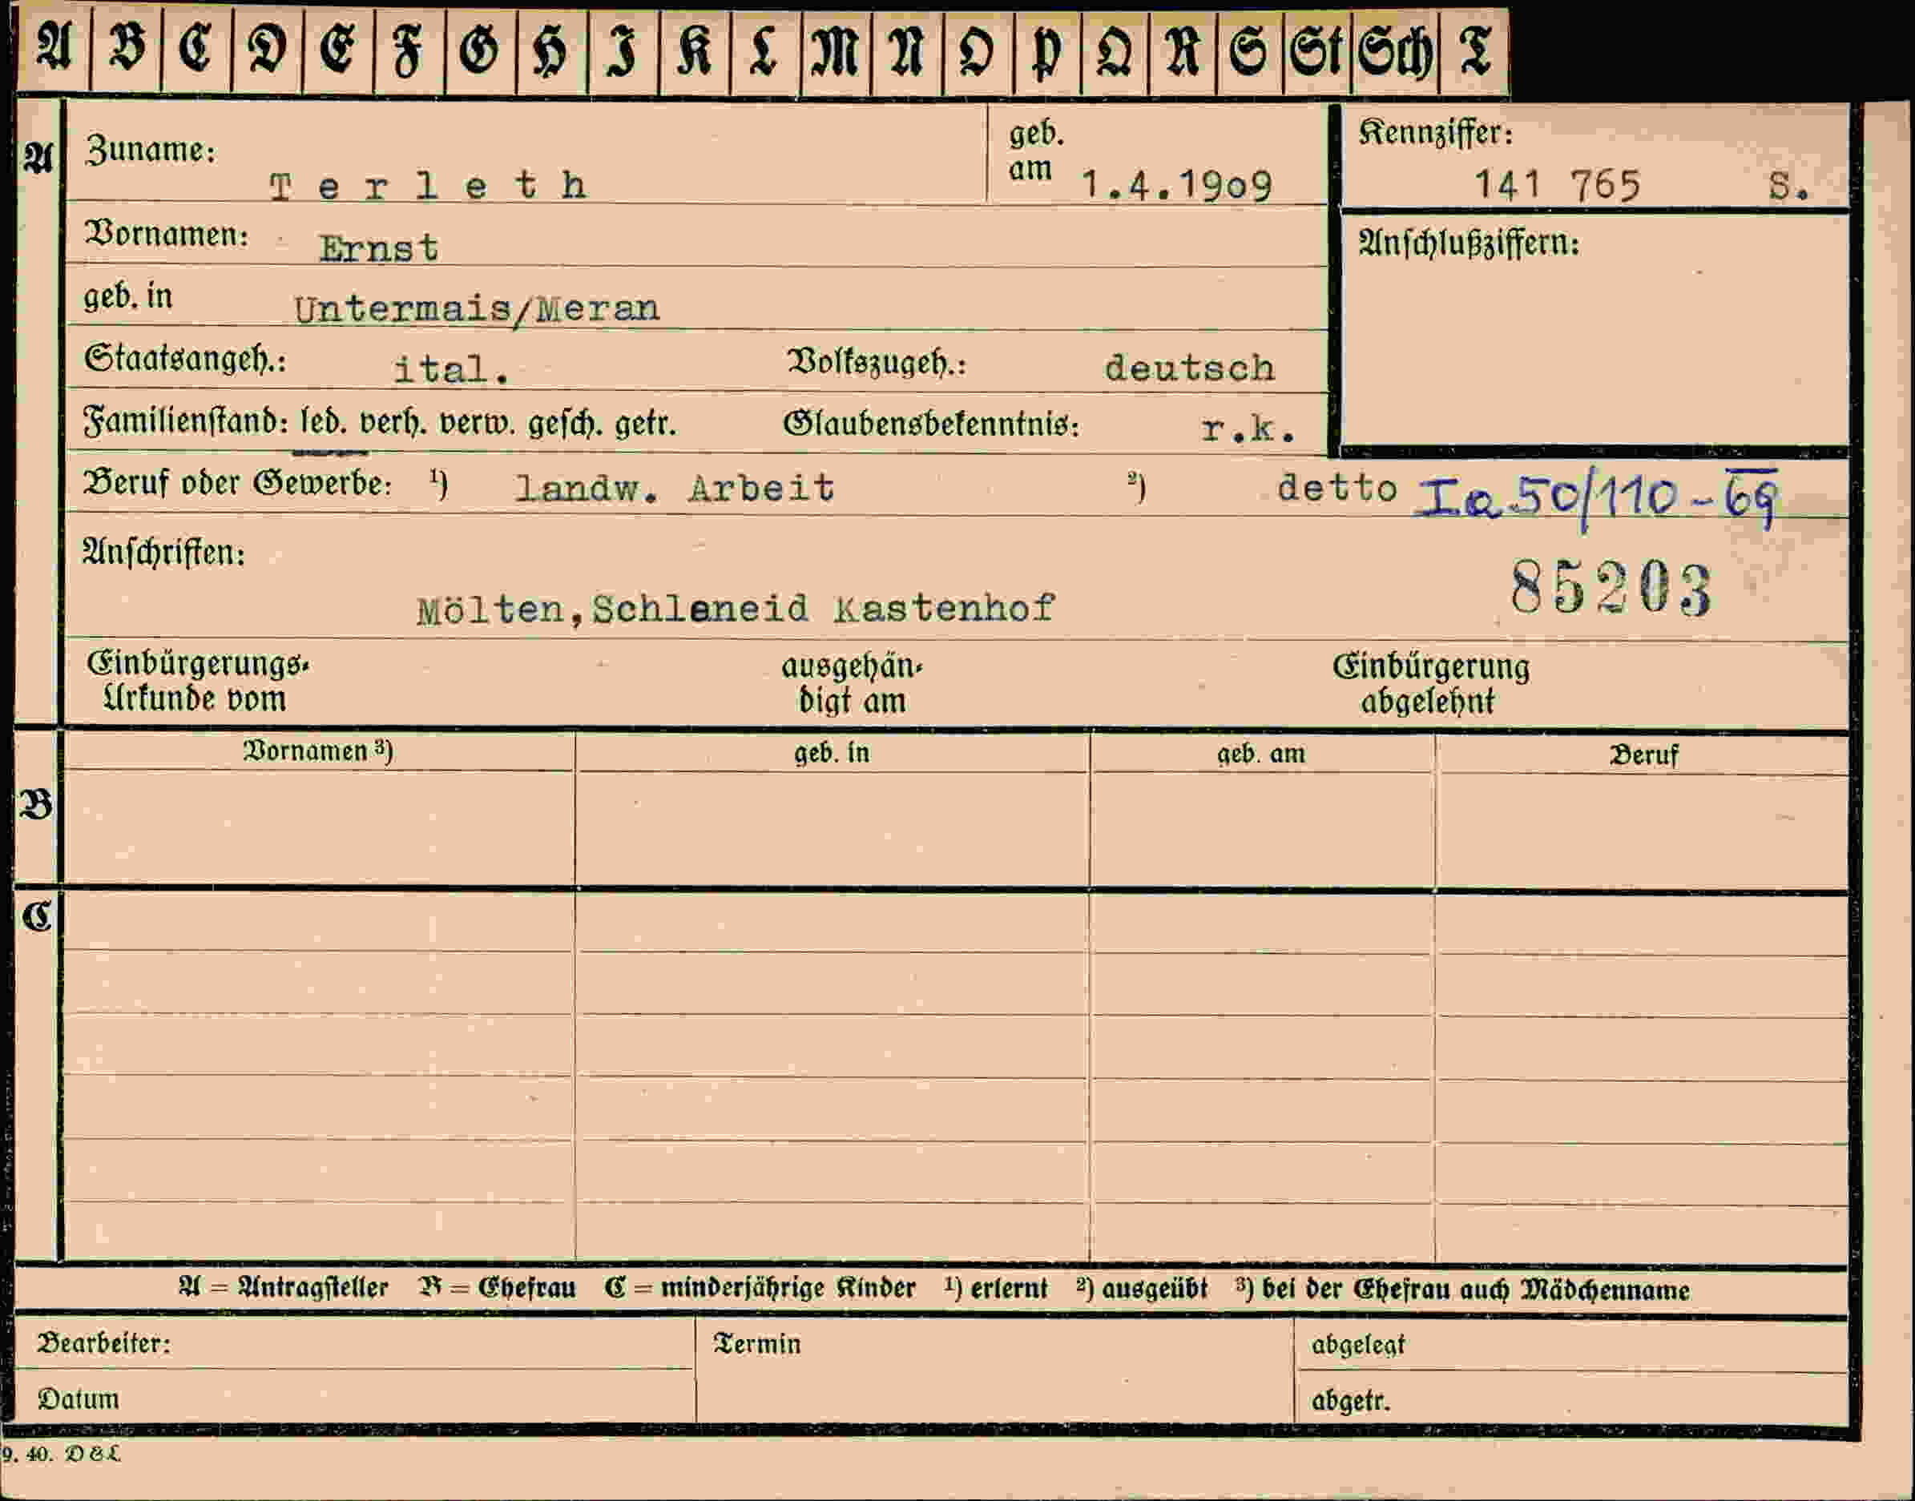The image size is (1915, 1501).
Task: Click the legend entry 'B = Ehefrau'
Action: 498,1288
